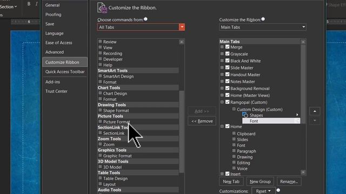Click the Move Up arrow button

[315, 112]
